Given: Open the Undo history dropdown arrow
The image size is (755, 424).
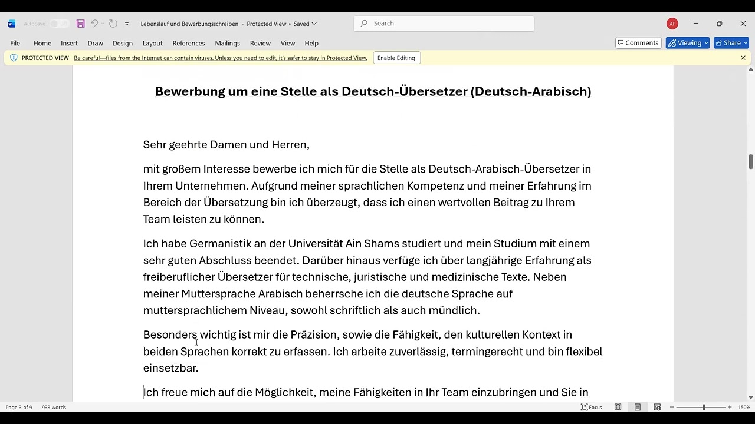Looking at the screenshot, I should (103, 24).
